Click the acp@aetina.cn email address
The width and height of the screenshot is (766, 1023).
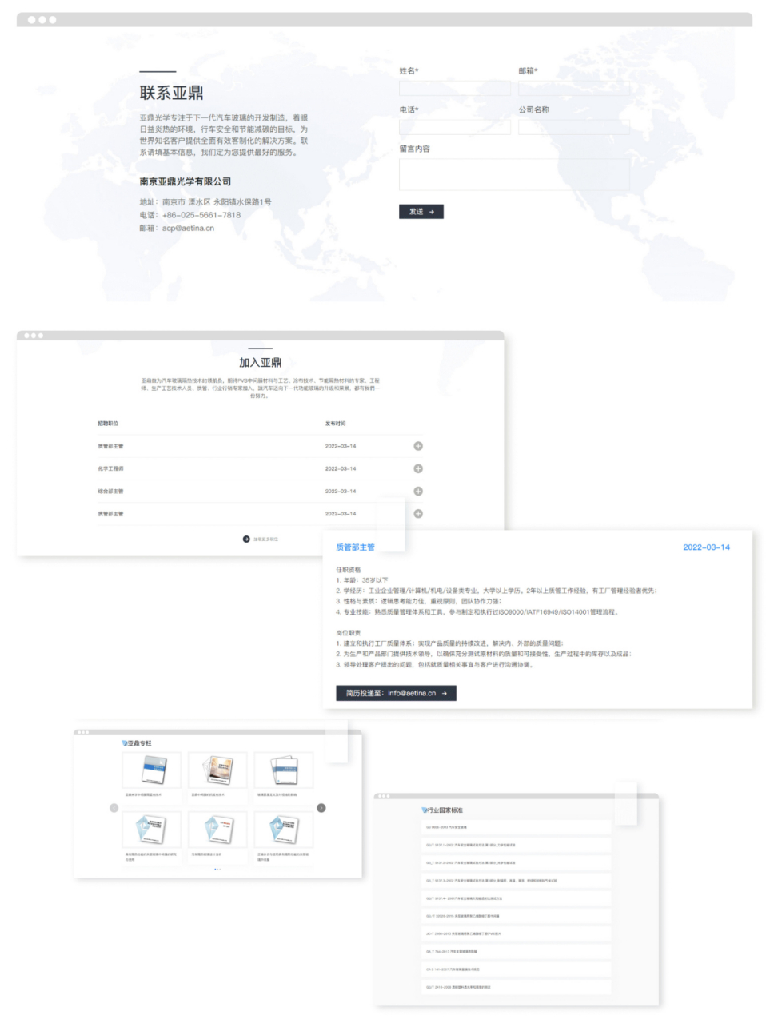coord(188,228)
